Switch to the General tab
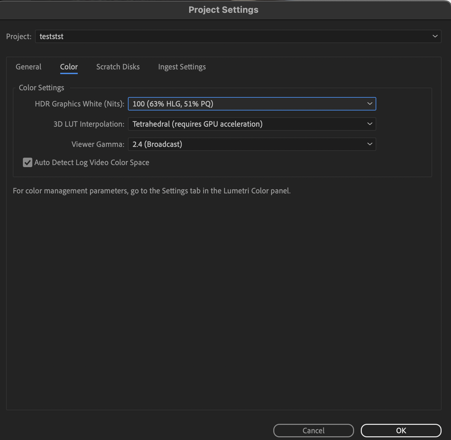The image size is (451, 440). pyautogui.click(x=28, y=67)
